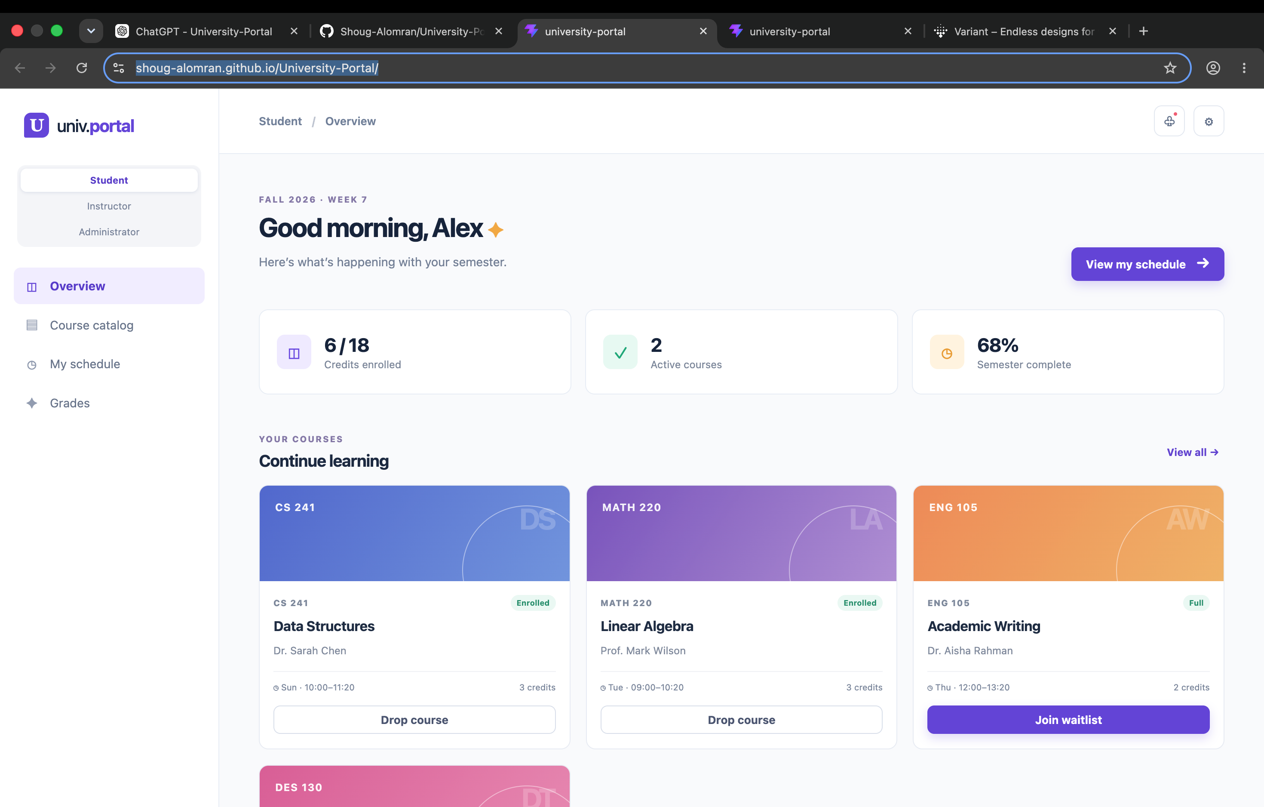
Task: Go forward with the browser forward arrow
Action: tap(50, 68)
